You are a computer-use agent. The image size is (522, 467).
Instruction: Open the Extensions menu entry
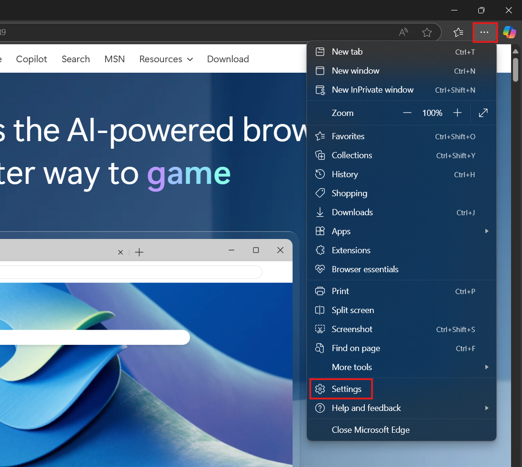pos(351,250)
